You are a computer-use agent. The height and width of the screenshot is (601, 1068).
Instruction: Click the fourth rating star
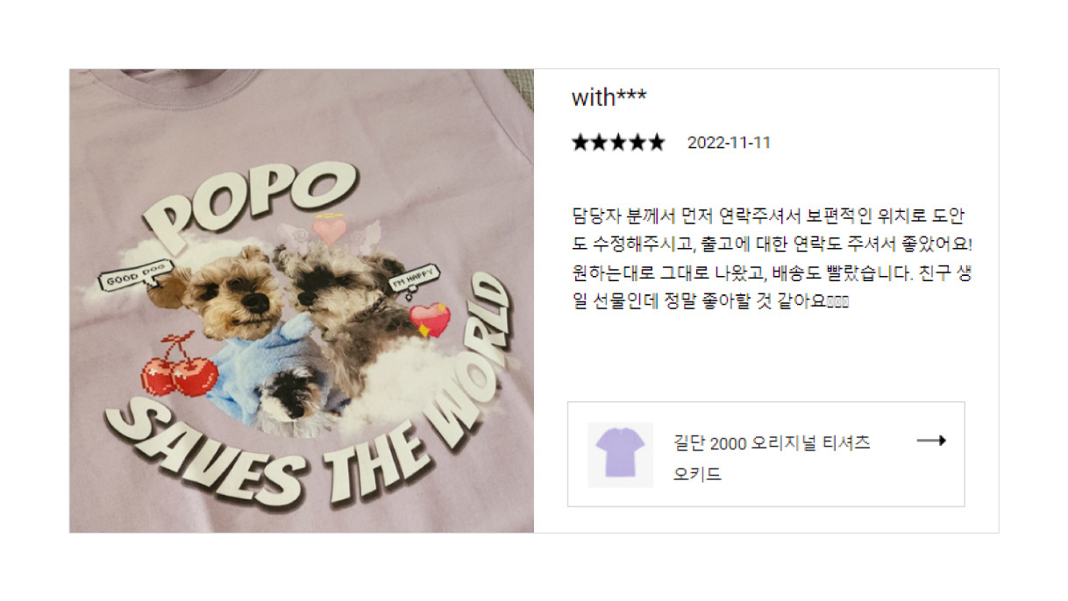[x=637, y=143]
